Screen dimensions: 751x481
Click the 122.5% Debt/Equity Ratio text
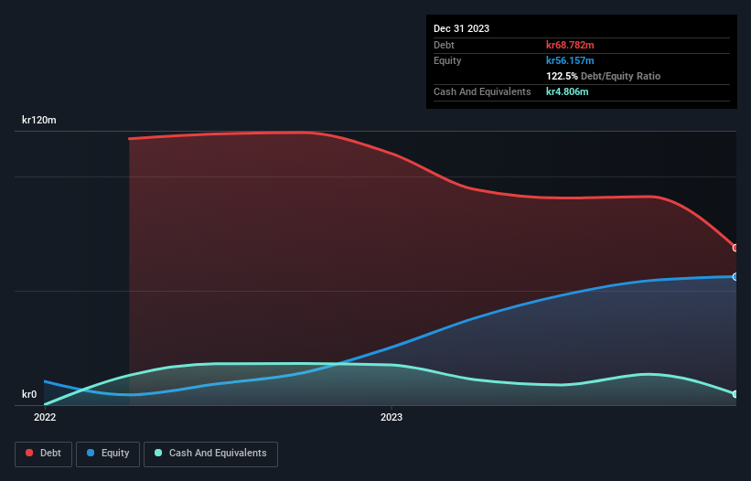pos(603,76)
